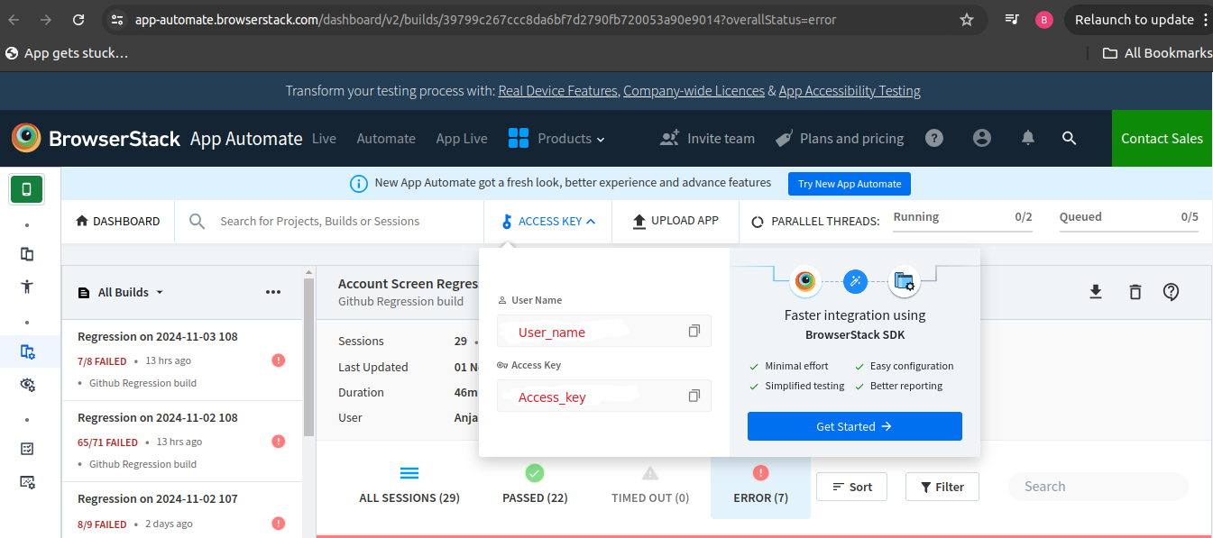The image size is (1213, 538).
Task: Open All Bookmarks folder
Action: 1157,53
